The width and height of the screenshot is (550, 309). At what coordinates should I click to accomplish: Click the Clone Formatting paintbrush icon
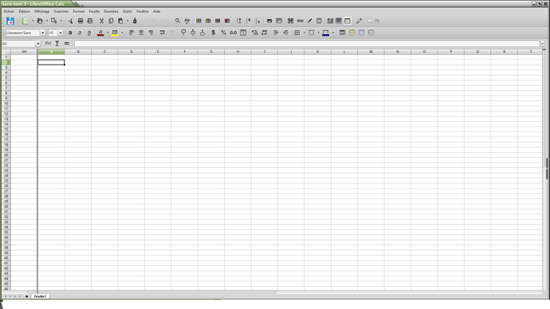[135, 21]
